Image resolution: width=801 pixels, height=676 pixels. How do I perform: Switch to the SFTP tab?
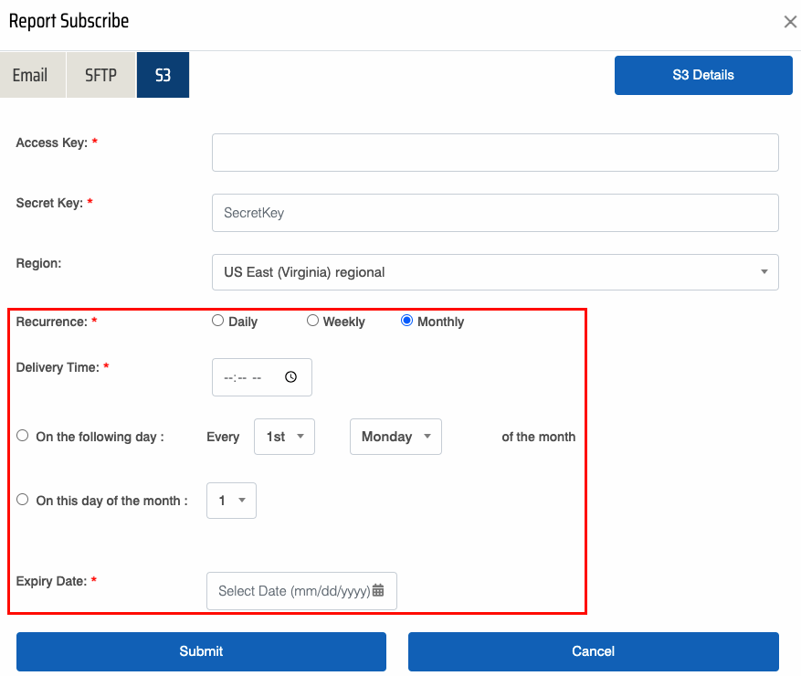point(100,75)
